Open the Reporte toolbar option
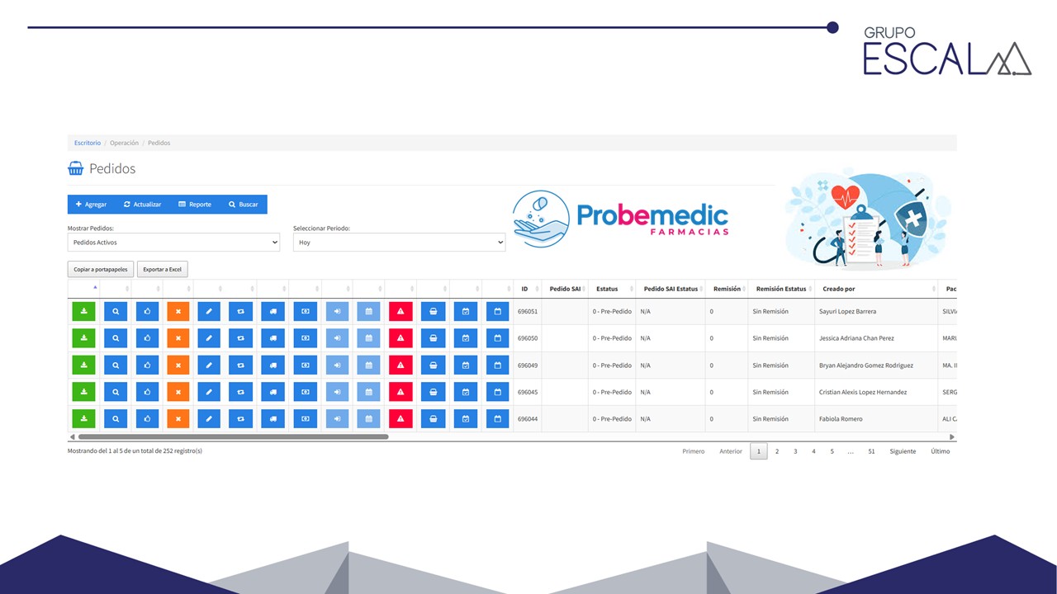The image size is (1057, 594). [x=195, y=205]
